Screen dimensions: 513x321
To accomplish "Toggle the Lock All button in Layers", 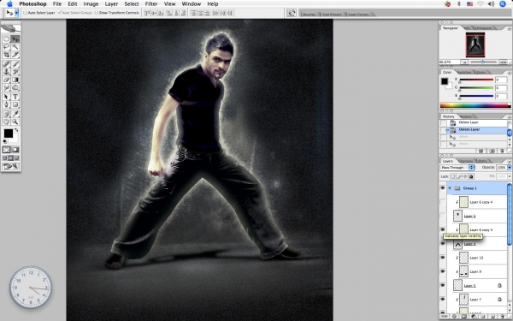I will [x=471, y=176].
